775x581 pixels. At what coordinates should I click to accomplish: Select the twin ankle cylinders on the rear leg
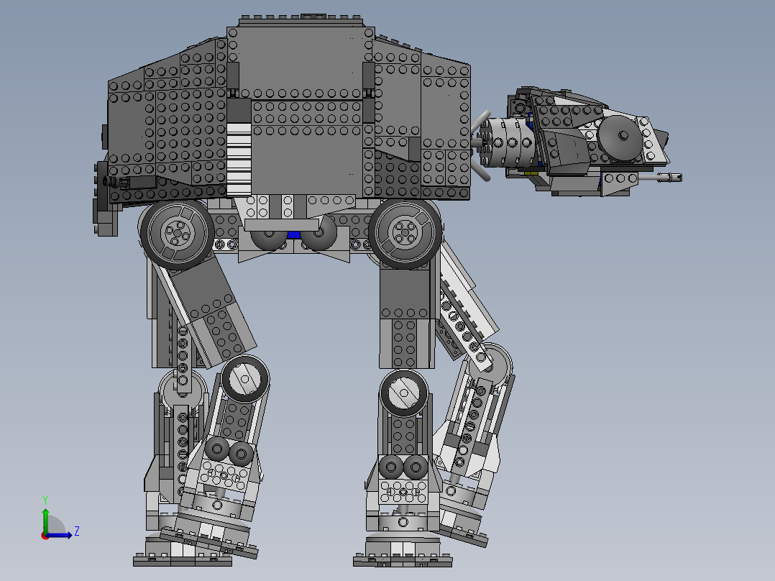tap(229, 452)
